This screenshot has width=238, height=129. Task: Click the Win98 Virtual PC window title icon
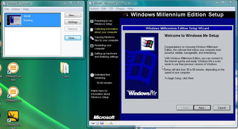tap(91, 3)
